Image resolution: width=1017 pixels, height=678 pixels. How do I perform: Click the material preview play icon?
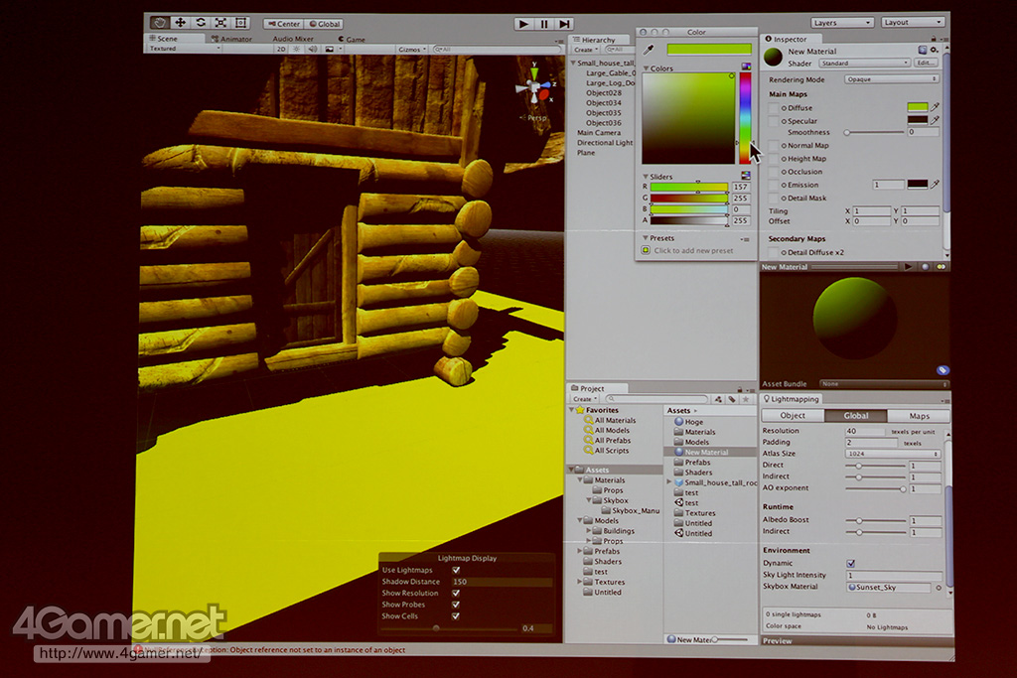908,266
